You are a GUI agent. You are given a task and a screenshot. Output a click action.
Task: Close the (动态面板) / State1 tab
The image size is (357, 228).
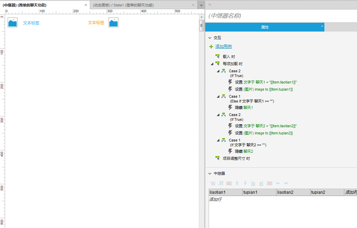193,5
